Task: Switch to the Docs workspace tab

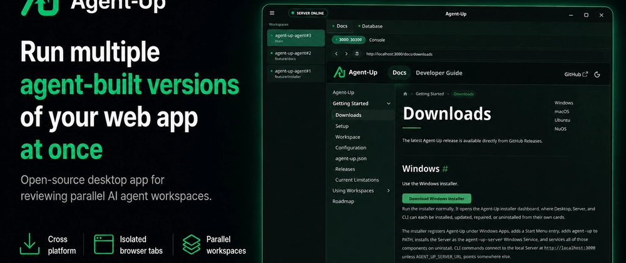Action: (339, 26)
